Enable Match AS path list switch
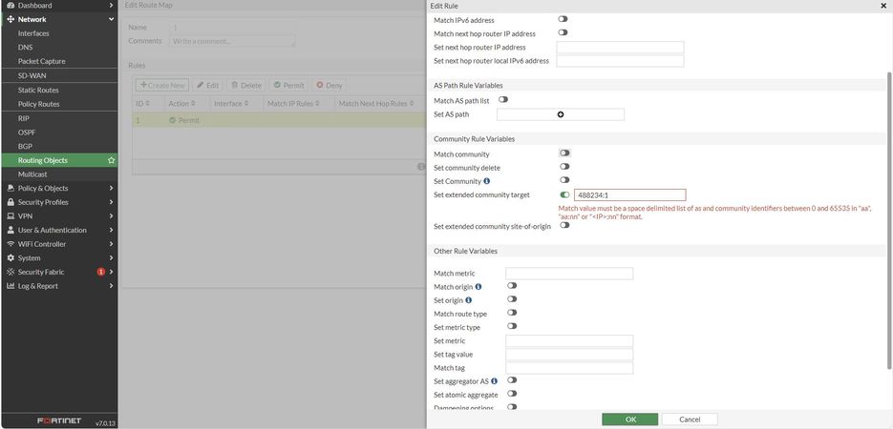This screenshot has width=893, height=429. click(503, 99)
